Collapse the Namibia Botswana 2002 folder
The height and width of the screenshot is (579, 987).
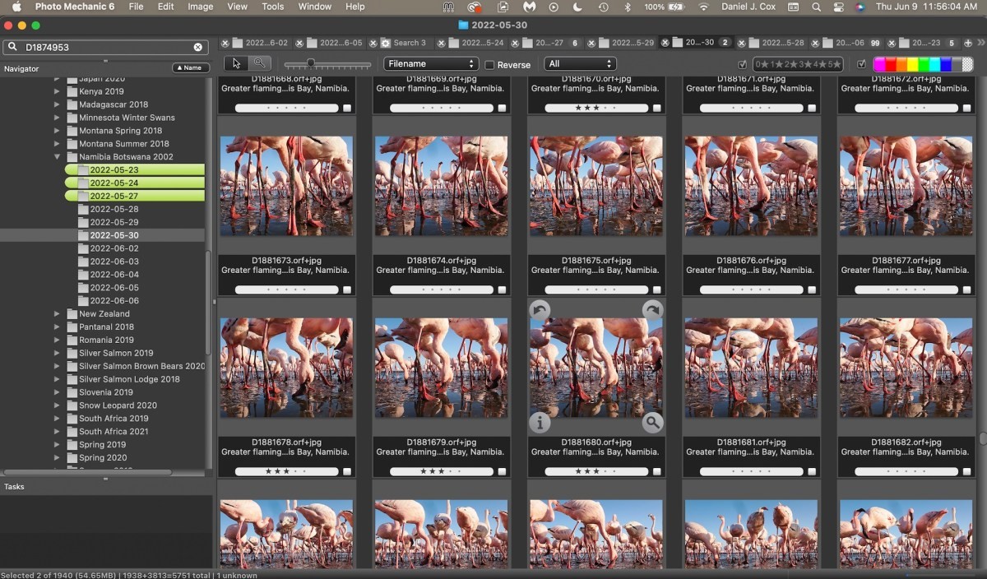point(58,157)
